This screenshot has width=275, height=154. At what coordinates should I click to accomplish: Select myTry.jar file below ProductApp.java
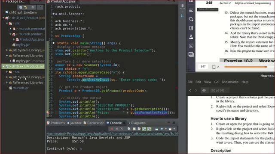(21, 45)
